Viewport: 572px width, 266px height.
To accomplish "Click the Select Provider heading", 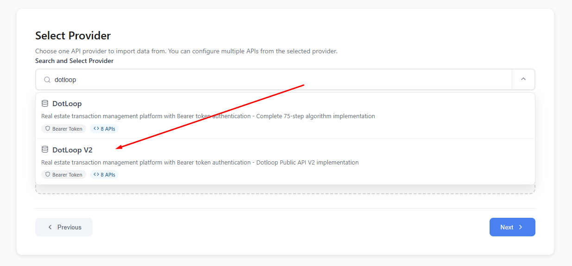I will point(73,36).
